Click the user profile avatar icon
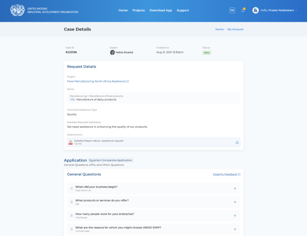 tap(256, 10)
